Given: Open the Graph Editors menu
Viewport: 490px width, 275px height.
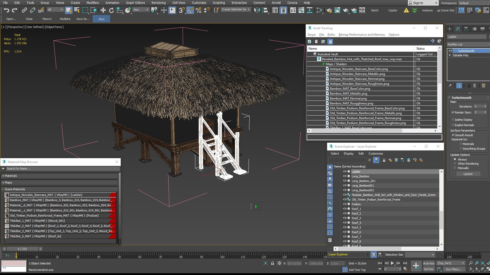Looking at the screenshot, I should (x=135, y=3).
